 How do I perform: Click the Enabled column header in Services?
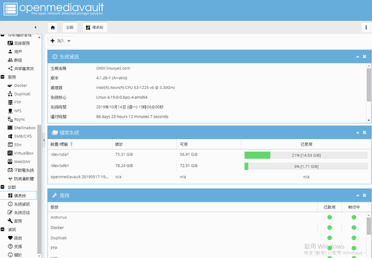pos(329,207)
